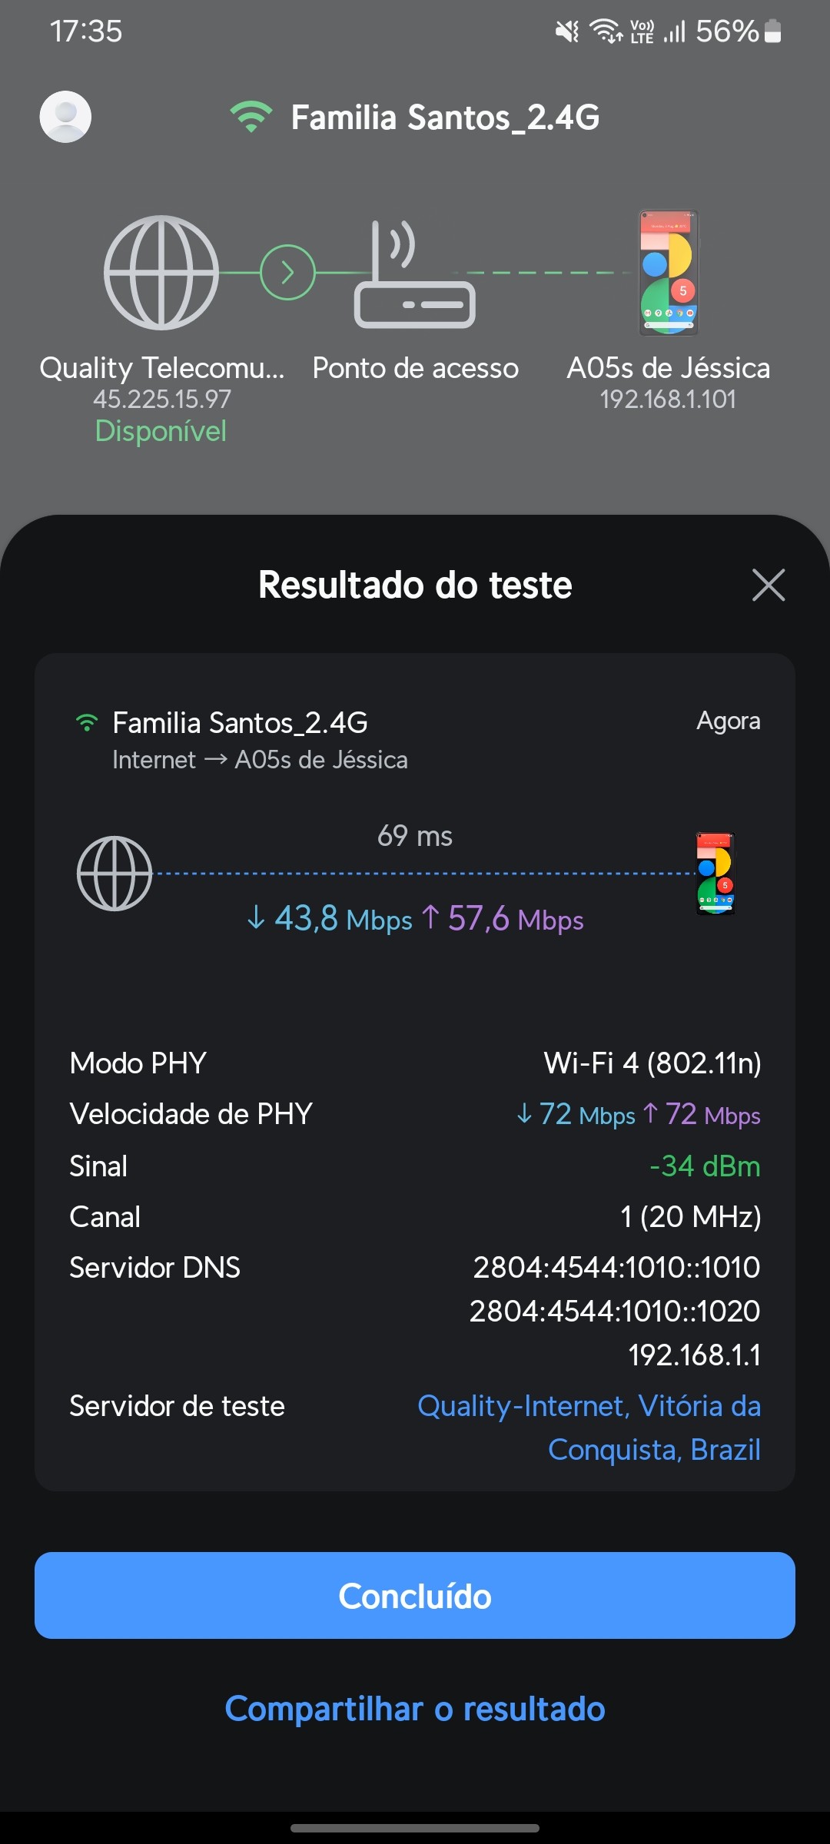Tap Compartilhar o resultado link

point(415,1709)
